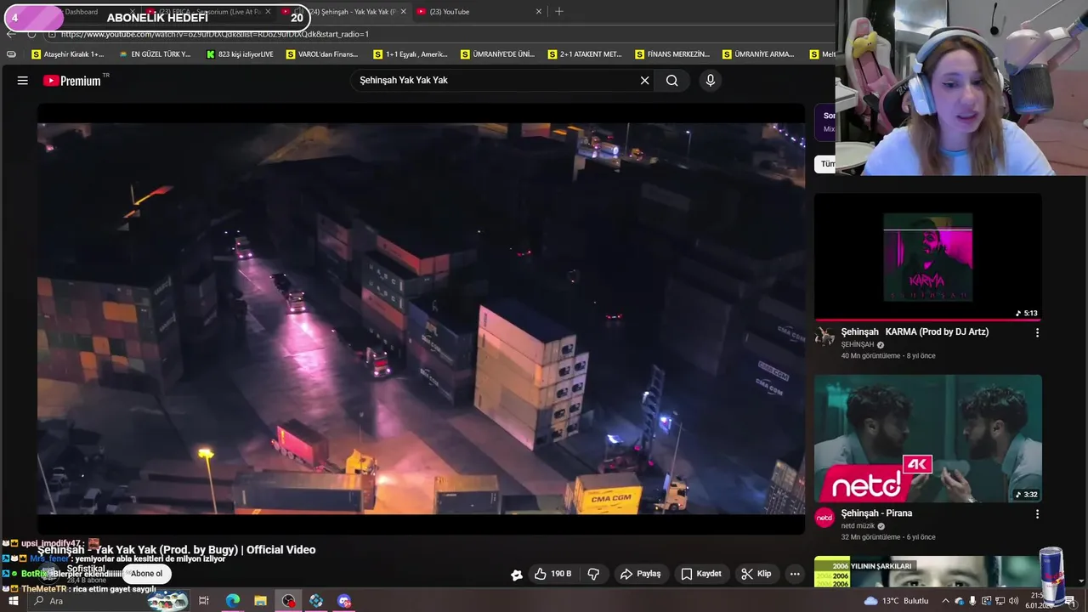The width and height of the screenshot is (1088, 612).
Task: Click the video player to pause
Action: 421,319
